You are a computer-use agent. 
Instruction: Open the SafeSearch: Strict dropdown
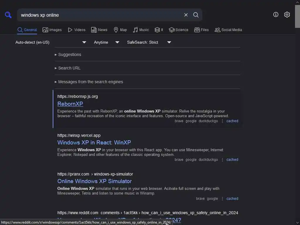coord(149,42)
